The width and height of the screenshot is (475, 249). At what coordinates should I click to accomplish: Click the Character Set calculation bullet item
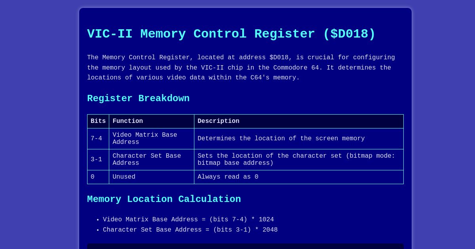(x=190, y=230)
